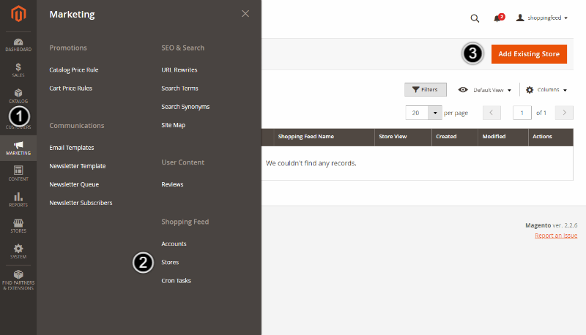Sort by Shopping Feed Name column
The image size is (586, 335).
click(324, 137)
